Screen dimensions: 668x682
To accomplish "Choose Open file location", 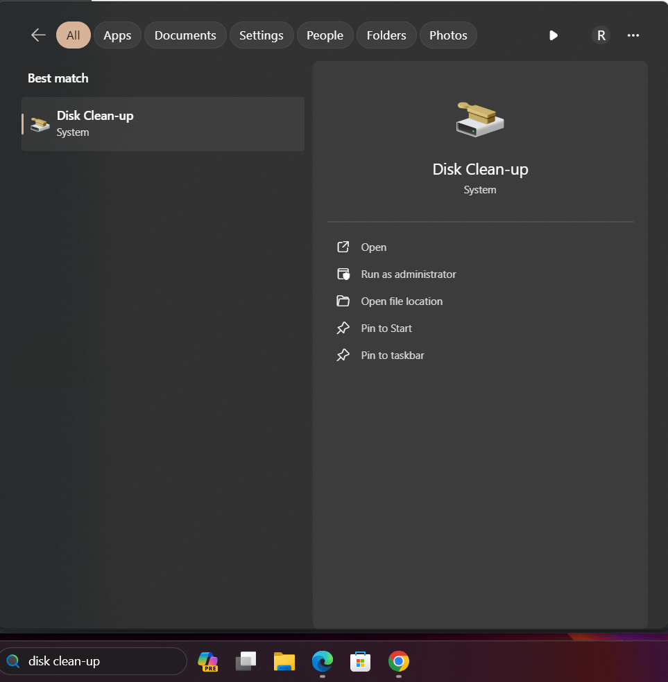I will tap(401, 301).
